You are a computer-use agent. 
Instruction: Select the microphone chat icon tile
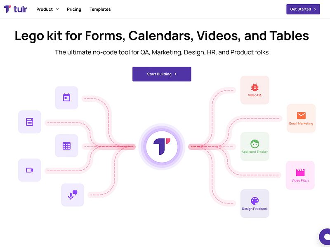tap(73, 195)
